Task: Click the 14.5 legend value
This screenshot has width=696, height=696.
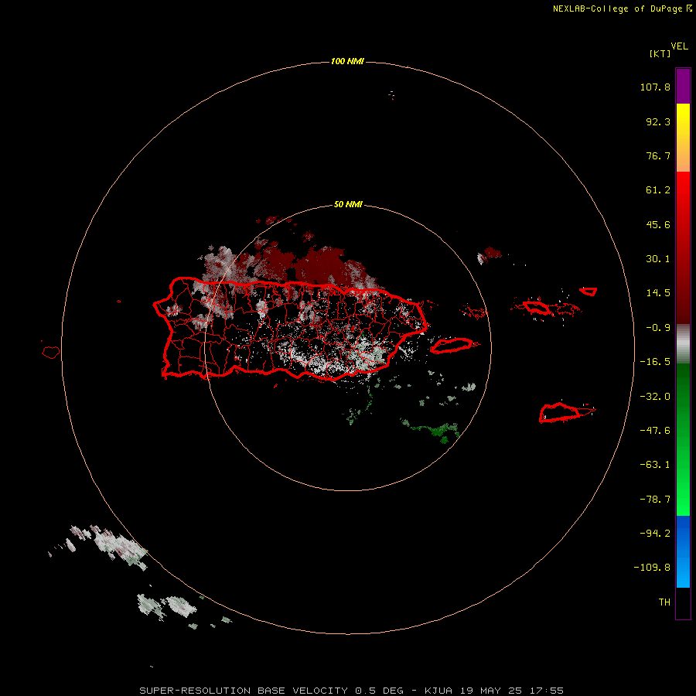Action: click(x=658, y=293)
